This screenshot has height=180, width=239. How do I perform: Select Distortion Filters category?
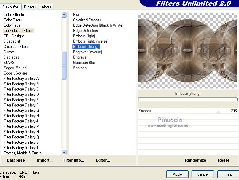[16, 47]
